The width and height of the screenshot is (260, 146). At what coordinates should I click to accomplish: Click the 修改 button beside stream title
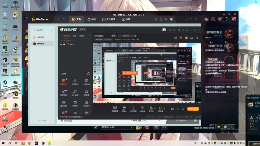pyautogui.click(x=113, y=36)
